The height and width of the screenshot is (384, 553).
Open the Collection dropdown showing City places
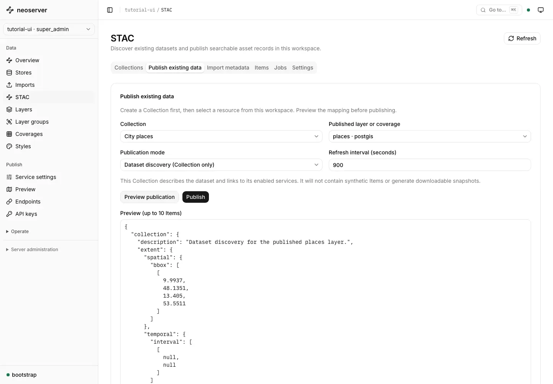point(221,136)
